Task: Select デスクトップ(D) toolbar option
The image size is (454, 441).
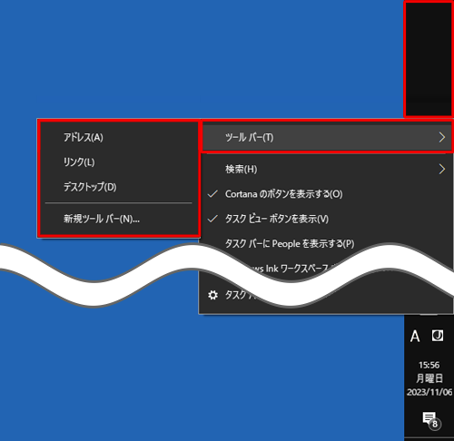Action: 119,187
